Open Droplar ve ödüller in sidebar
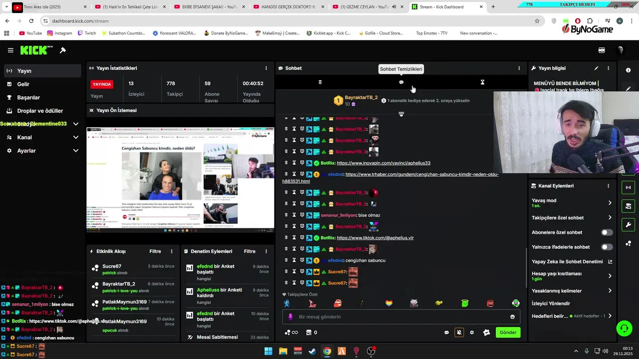 (x=41, y=111)
